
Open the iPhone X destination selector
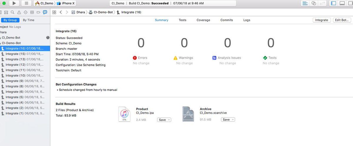click(x=66, y=3)
